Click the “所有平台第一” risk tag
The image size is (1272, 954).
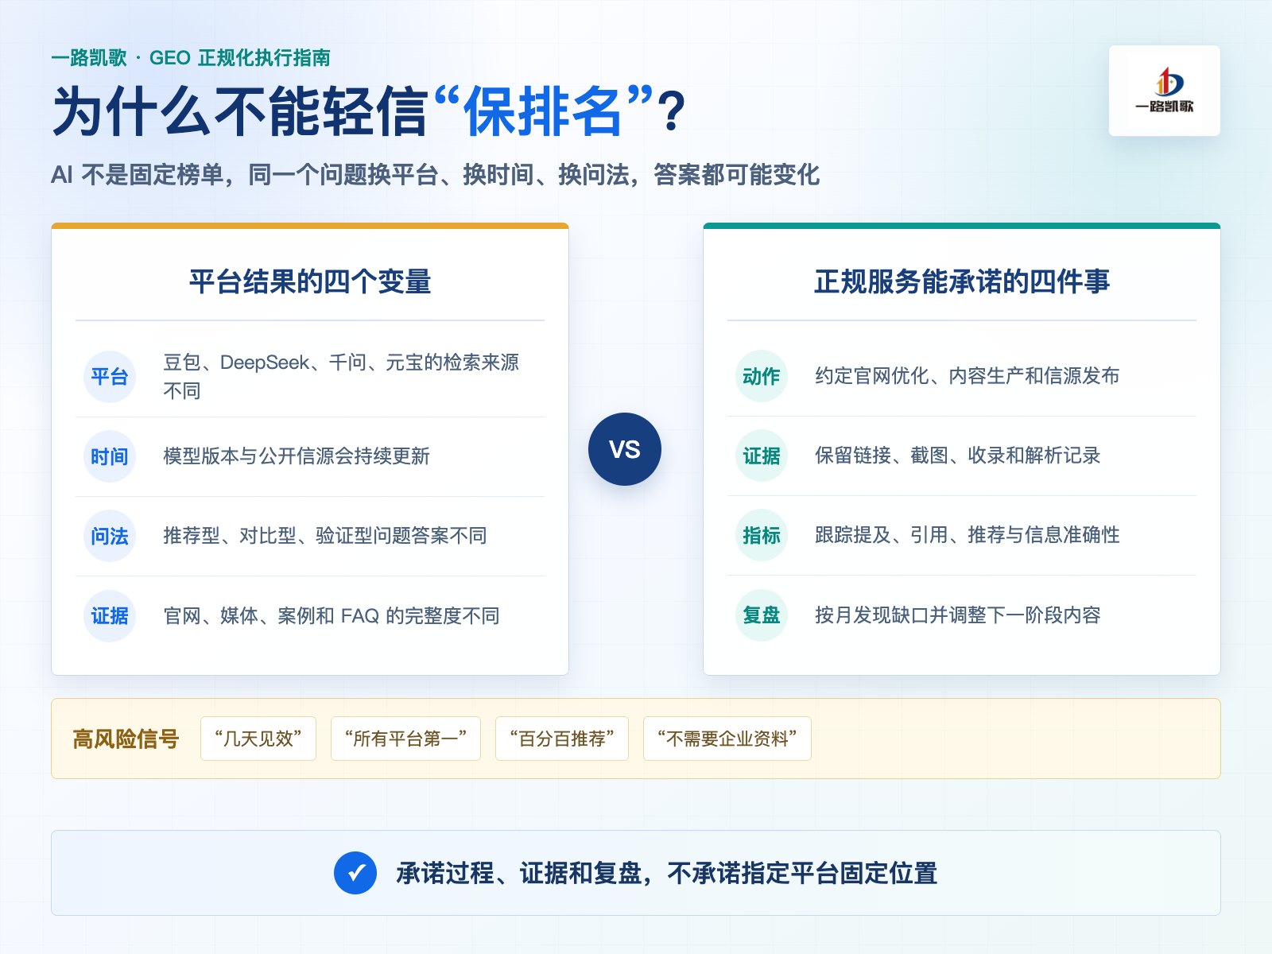[405, 739]
